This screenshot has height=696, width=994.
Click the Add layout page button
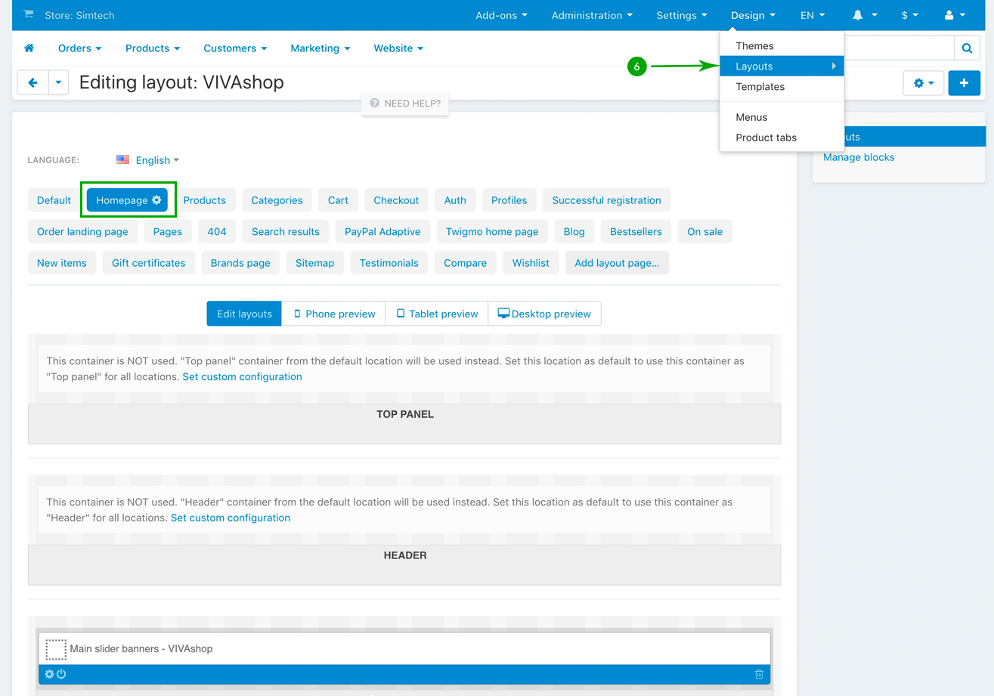tap(616, 263)
